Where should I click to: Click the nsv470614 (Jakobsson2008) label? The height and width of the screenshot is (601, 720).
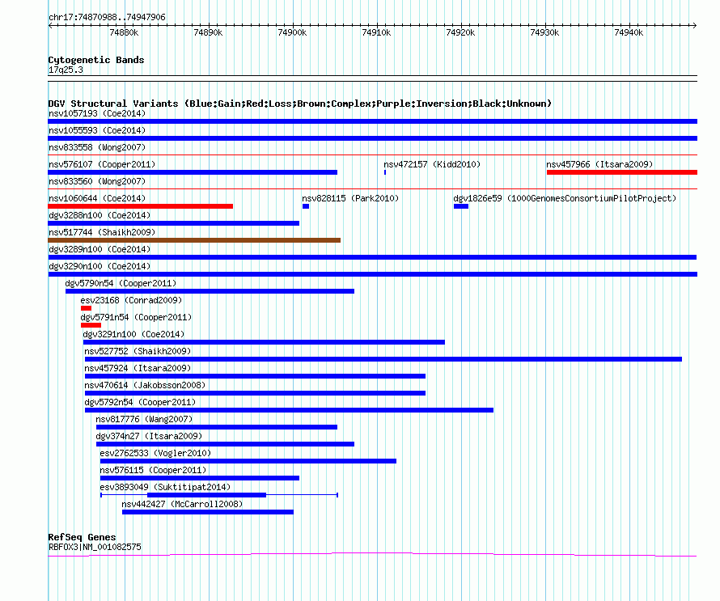[x=145, y=385]
